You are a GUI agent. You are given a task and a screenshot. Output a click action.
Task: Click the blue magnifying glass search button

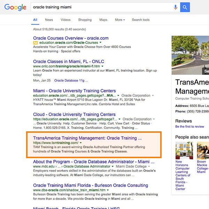coord(185,7)
